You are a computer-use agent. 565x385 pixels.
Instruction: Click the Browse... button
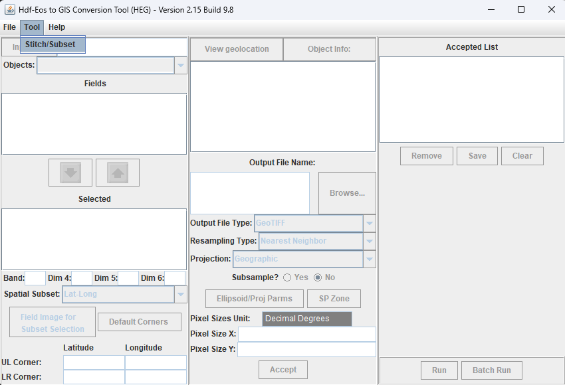347,193
